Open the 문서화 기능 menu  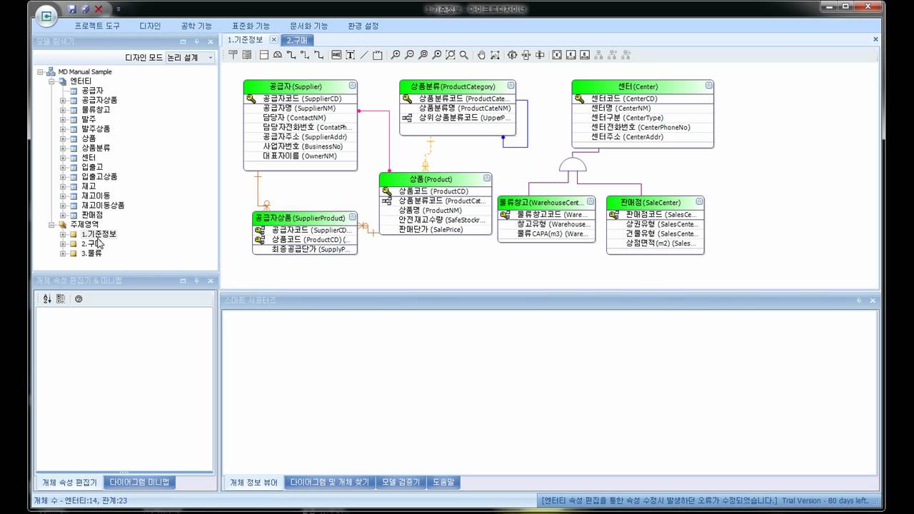(308, 26)
